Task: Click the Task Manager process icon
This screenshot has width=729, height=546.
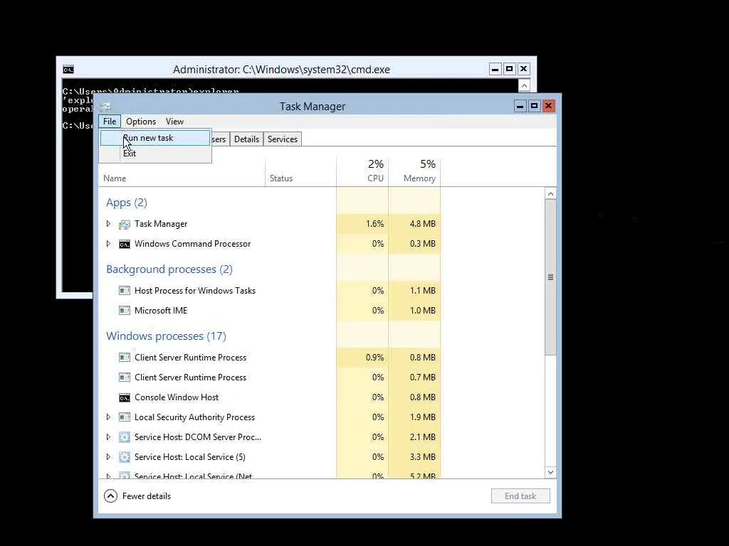Action: click(x=124, y=224)
